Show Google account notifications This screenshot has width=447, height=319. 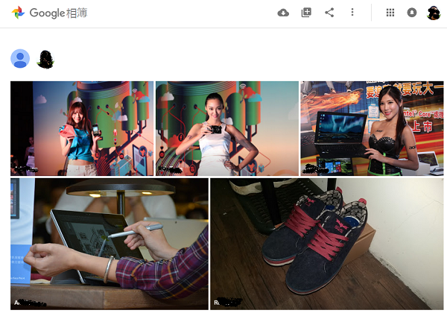pyautogui.click(x=412, y=13)
